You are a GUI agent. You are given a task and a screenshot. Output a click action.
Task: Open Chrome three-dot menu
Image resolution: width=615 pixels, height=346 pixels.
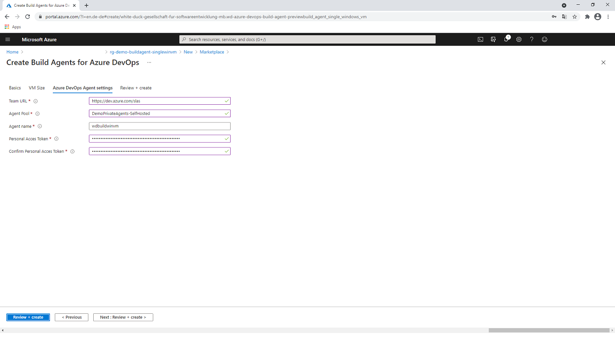(608, 16)
